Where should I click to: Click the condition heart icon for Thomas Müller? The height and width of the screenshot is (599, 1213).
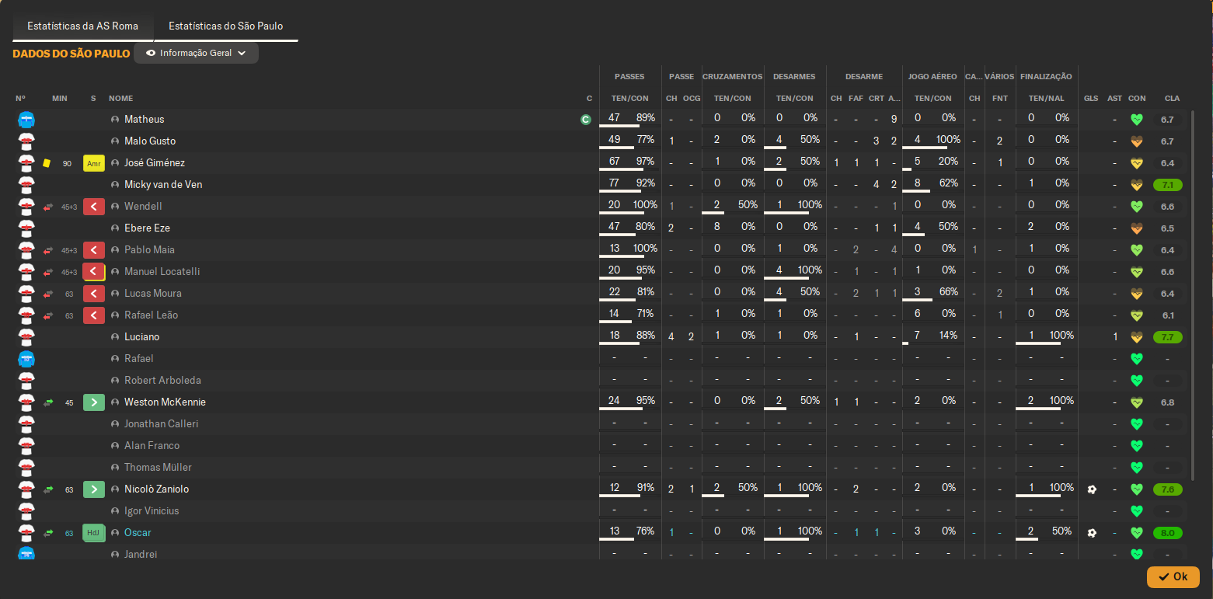[x=1137, y=468]
